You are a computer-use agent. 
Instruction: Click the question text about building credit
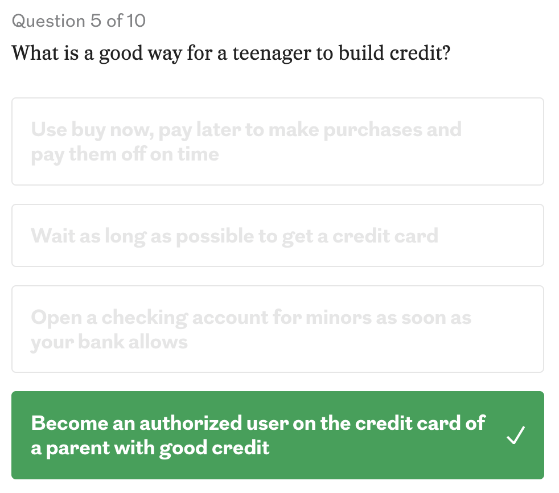point(231,54)
